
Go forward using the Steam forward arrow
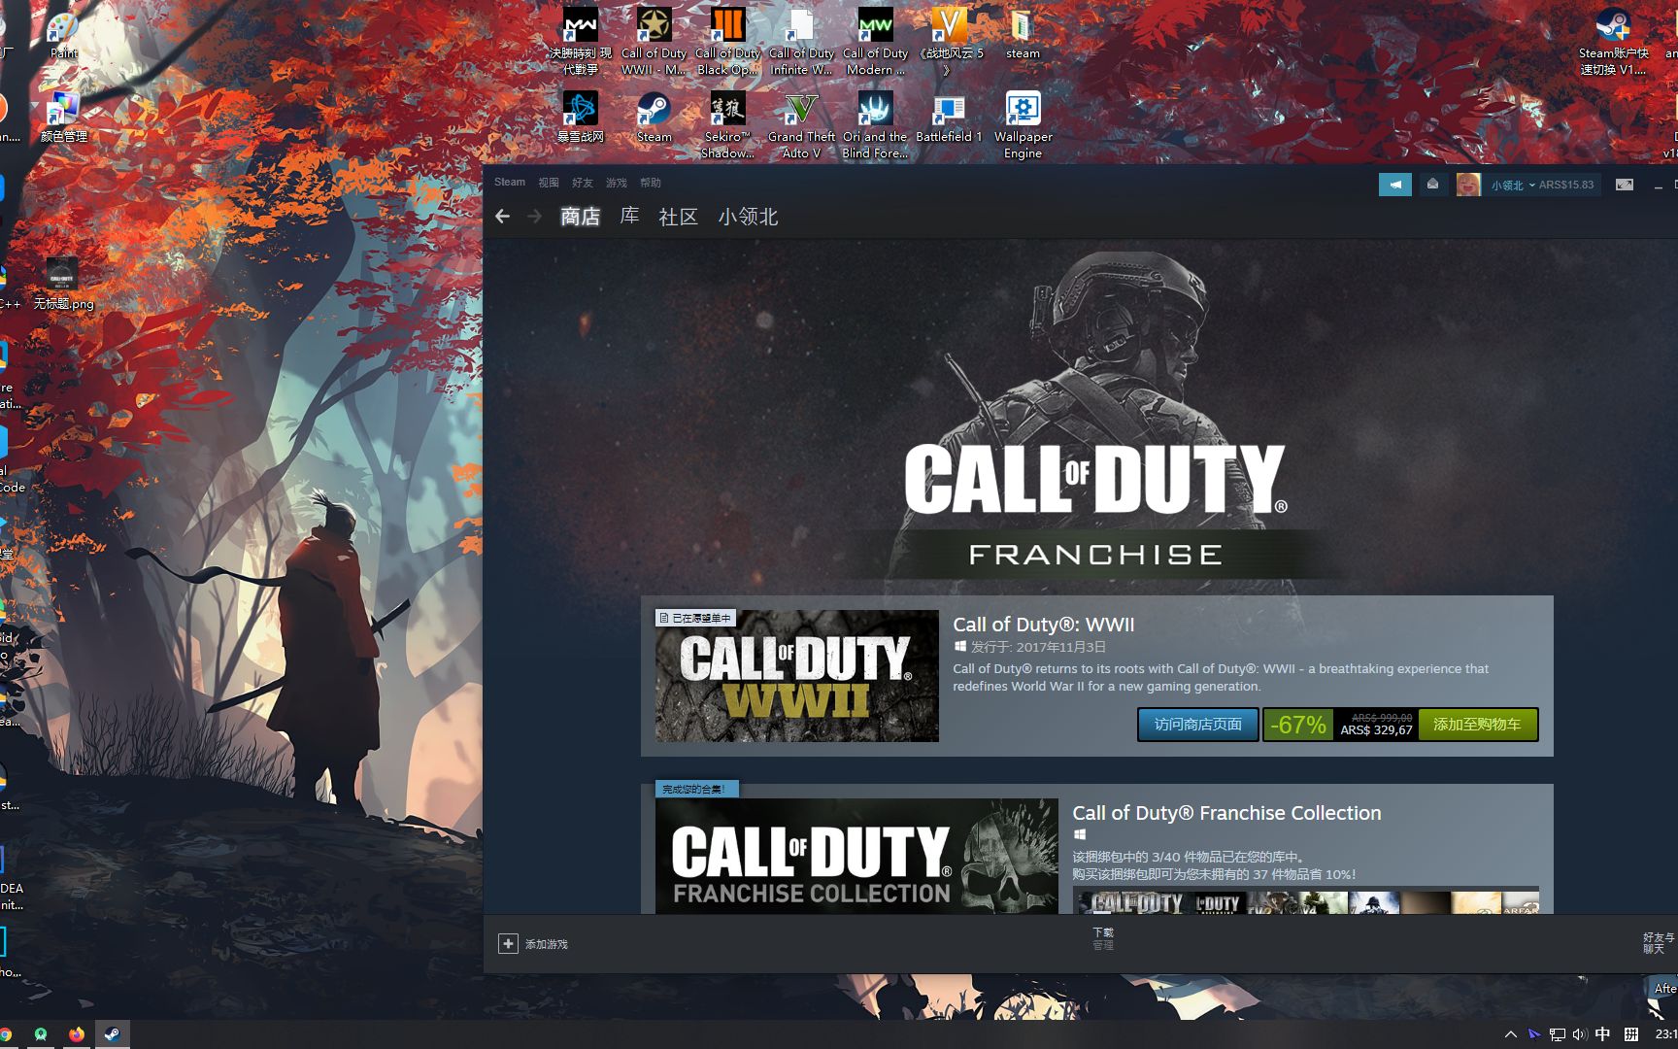[x=534, y=217]
